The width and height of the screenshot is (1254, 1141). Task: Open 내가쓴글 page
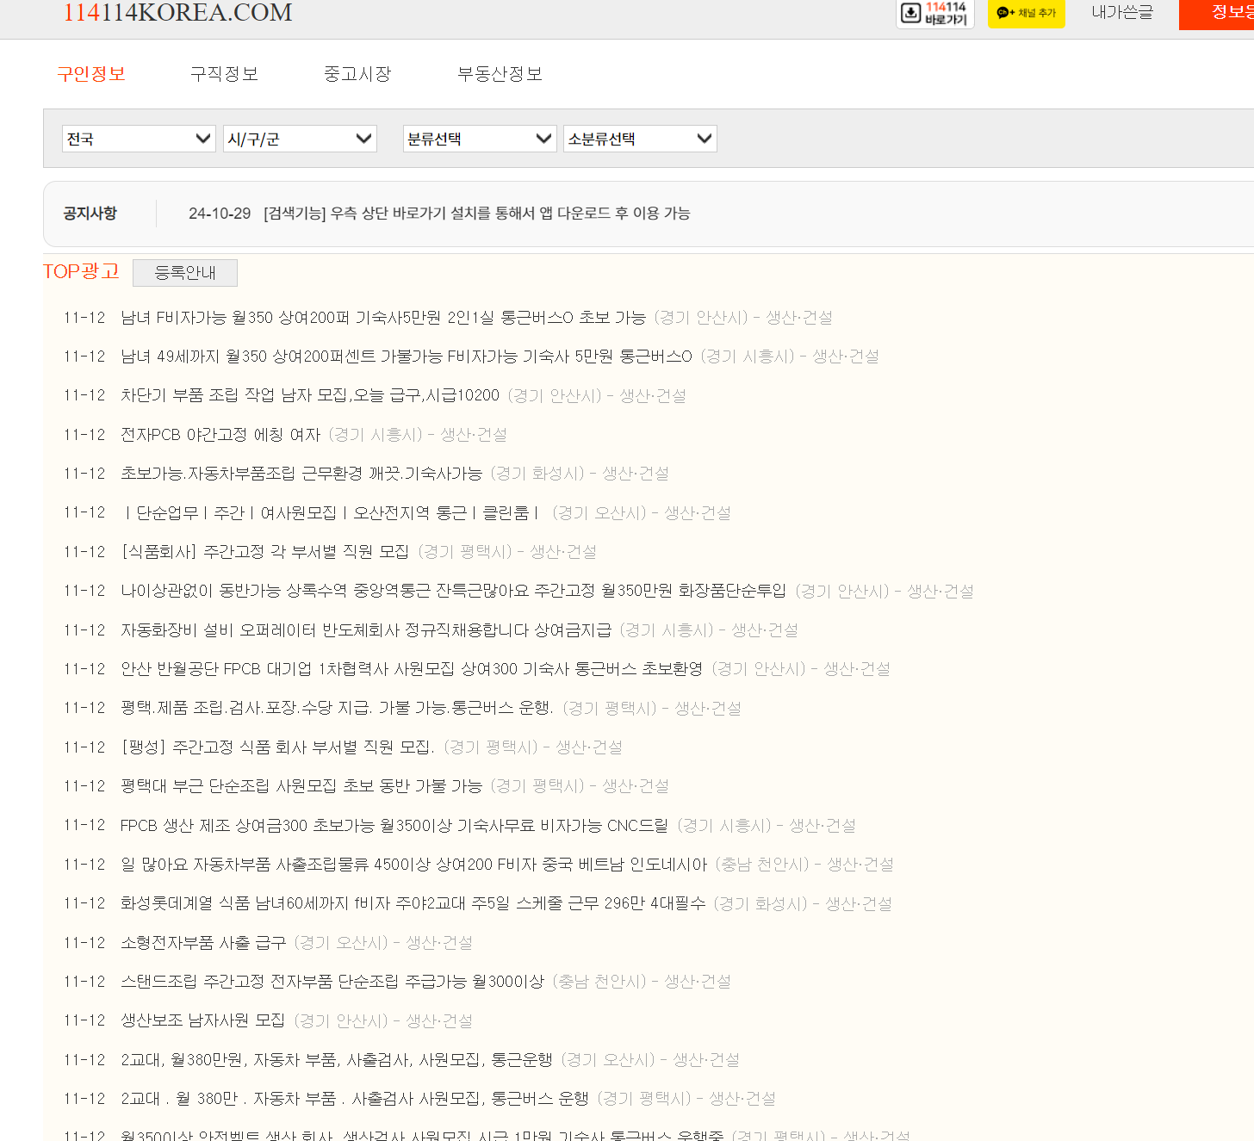tap(1121, 12)
